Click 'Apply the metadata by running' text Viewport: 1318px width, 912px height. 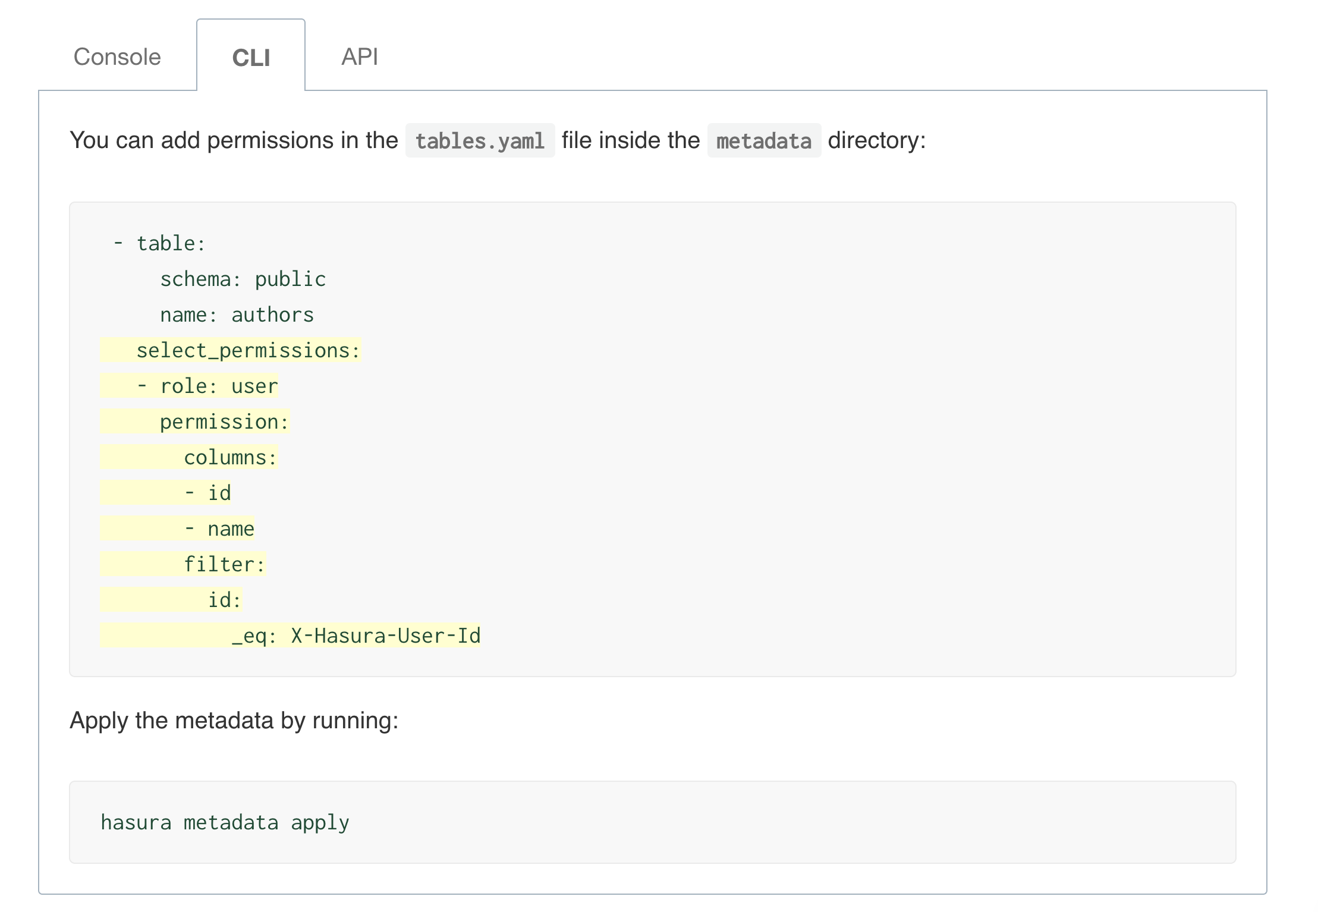pyautogui.click(x=234, y=721)
